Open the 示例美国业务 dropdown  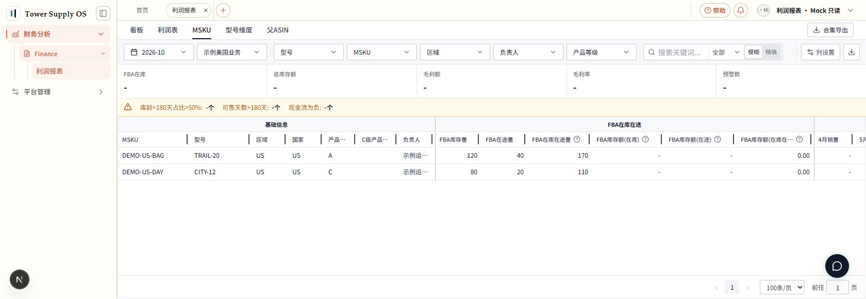pyautogui.click(x=232, y=52)
